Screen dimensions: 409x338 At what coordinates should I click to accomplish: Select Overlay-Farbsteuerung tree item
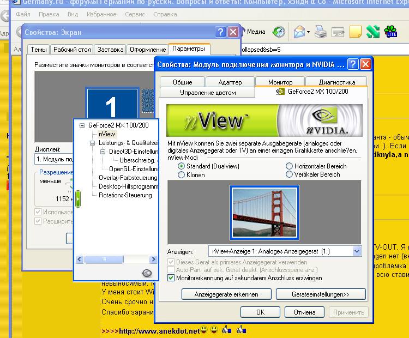[x=128, y=178]
